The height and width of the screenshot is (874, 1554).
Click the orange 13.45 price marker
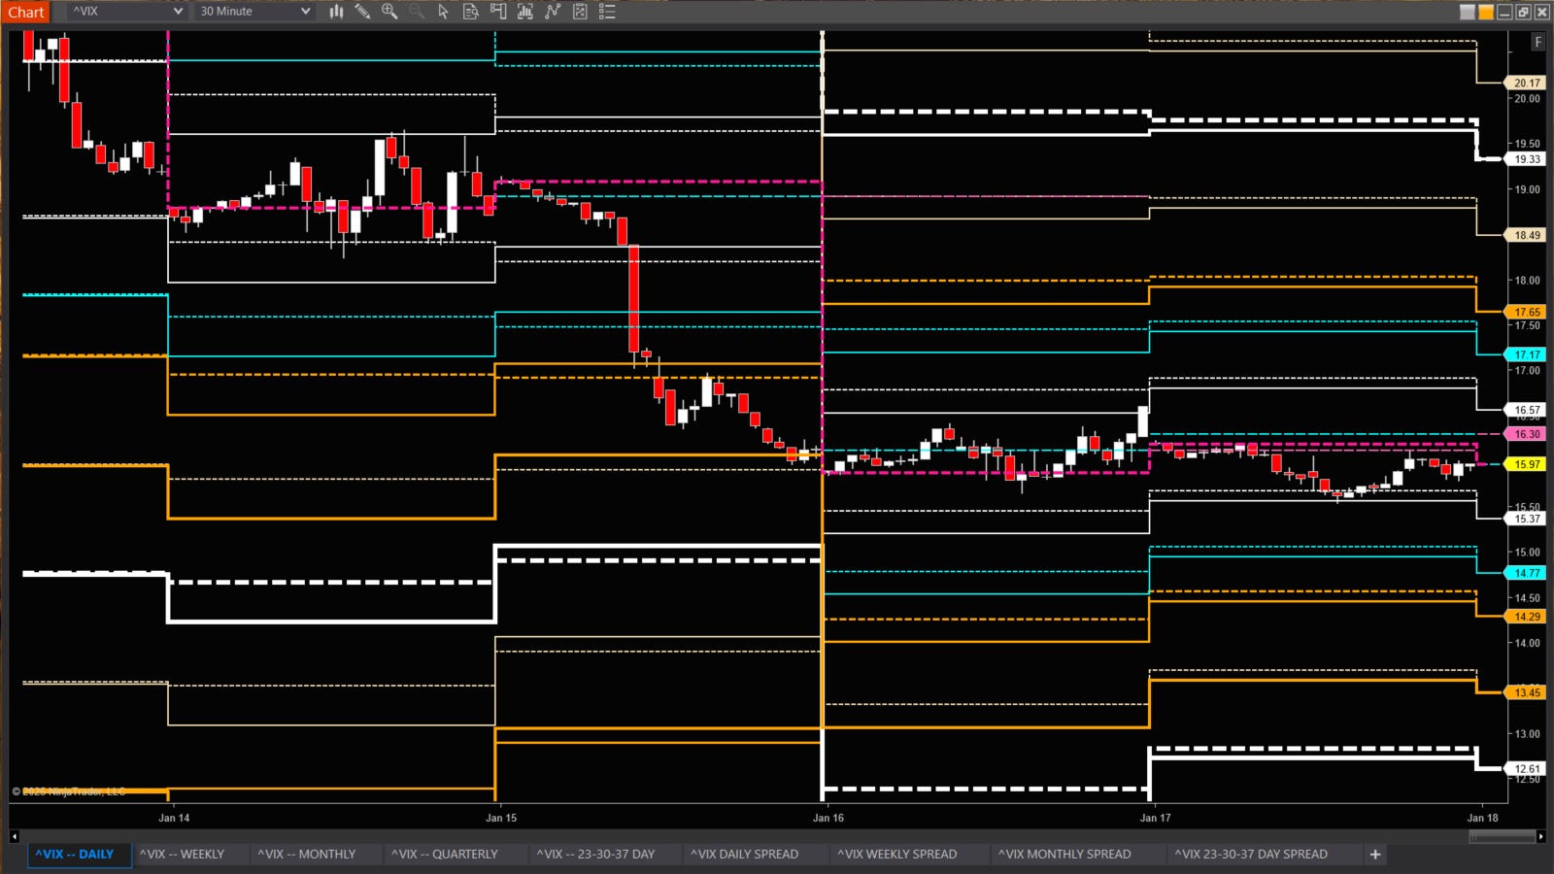click(1527, 692)
